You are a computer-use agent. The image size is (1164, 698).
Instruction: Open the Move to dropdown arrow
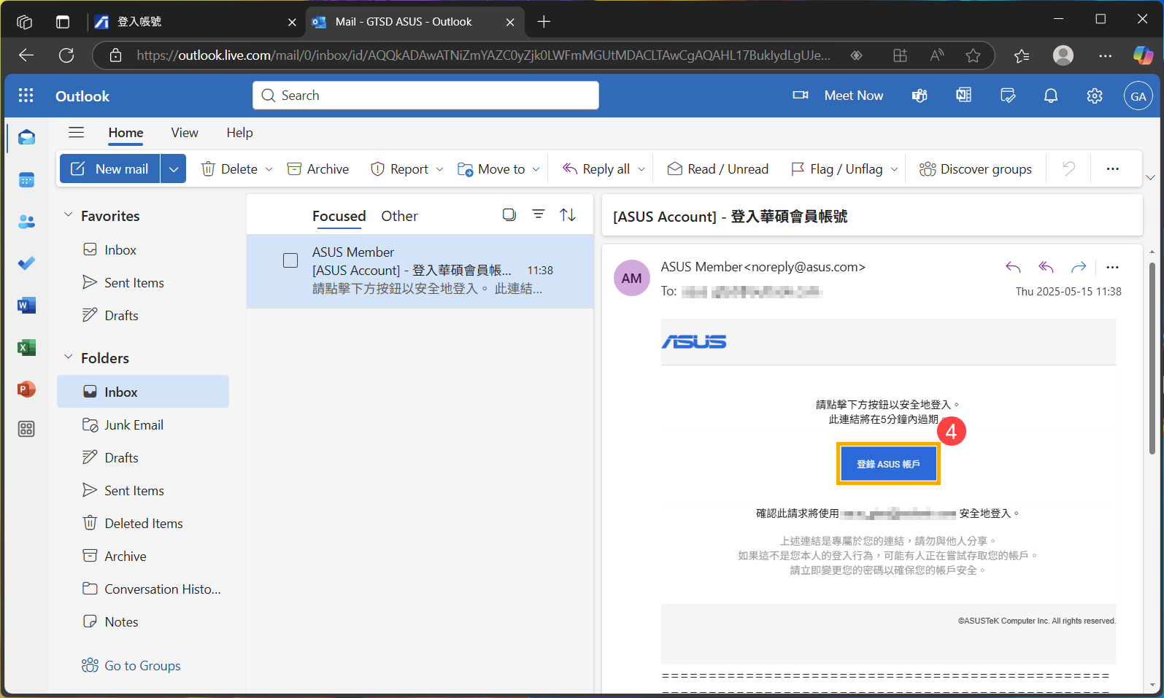click(536, 169)
